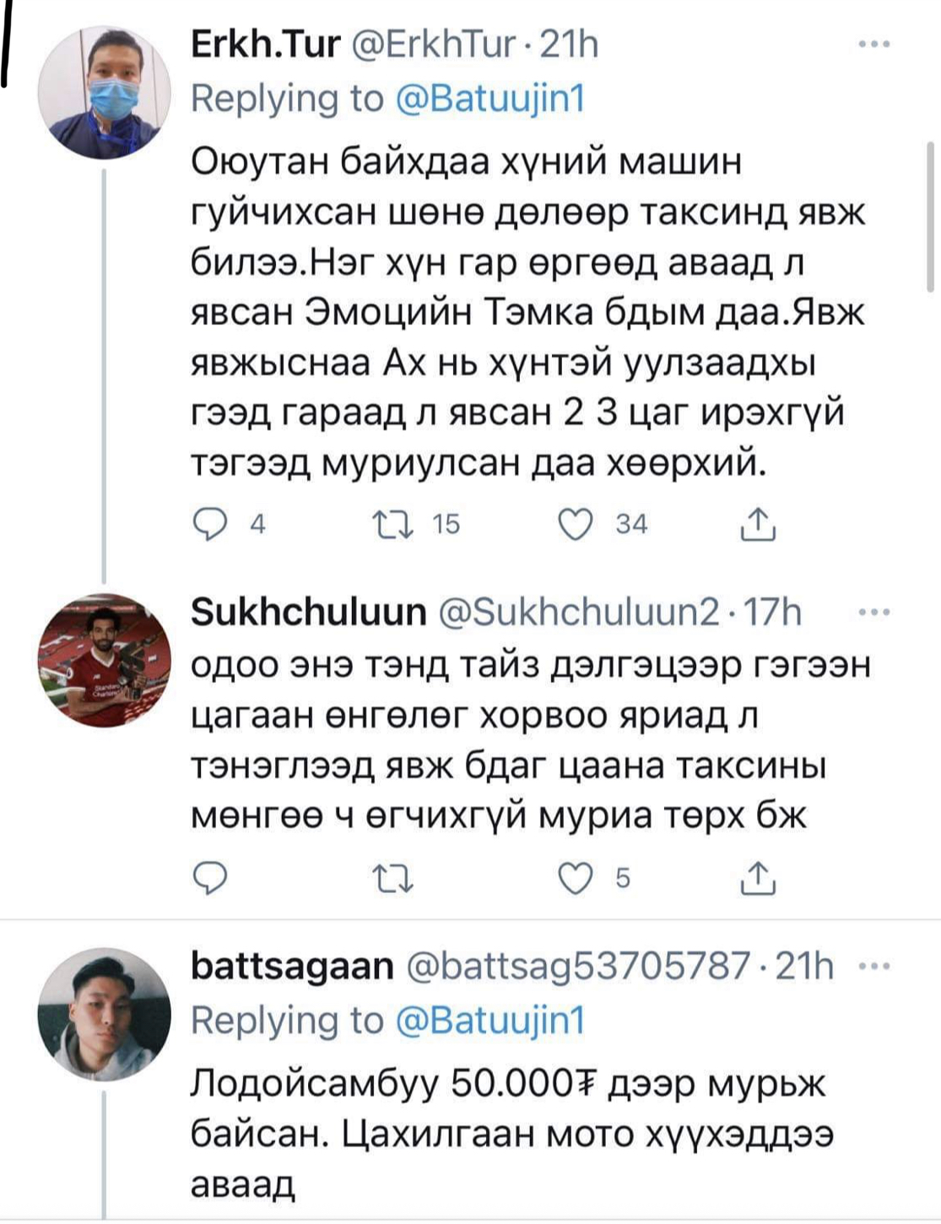Image resolution: width=941 pixels, height=1224 pixels.
Task: Like Sukhchuluun's tweet with 5 likes
Action: 576,879
